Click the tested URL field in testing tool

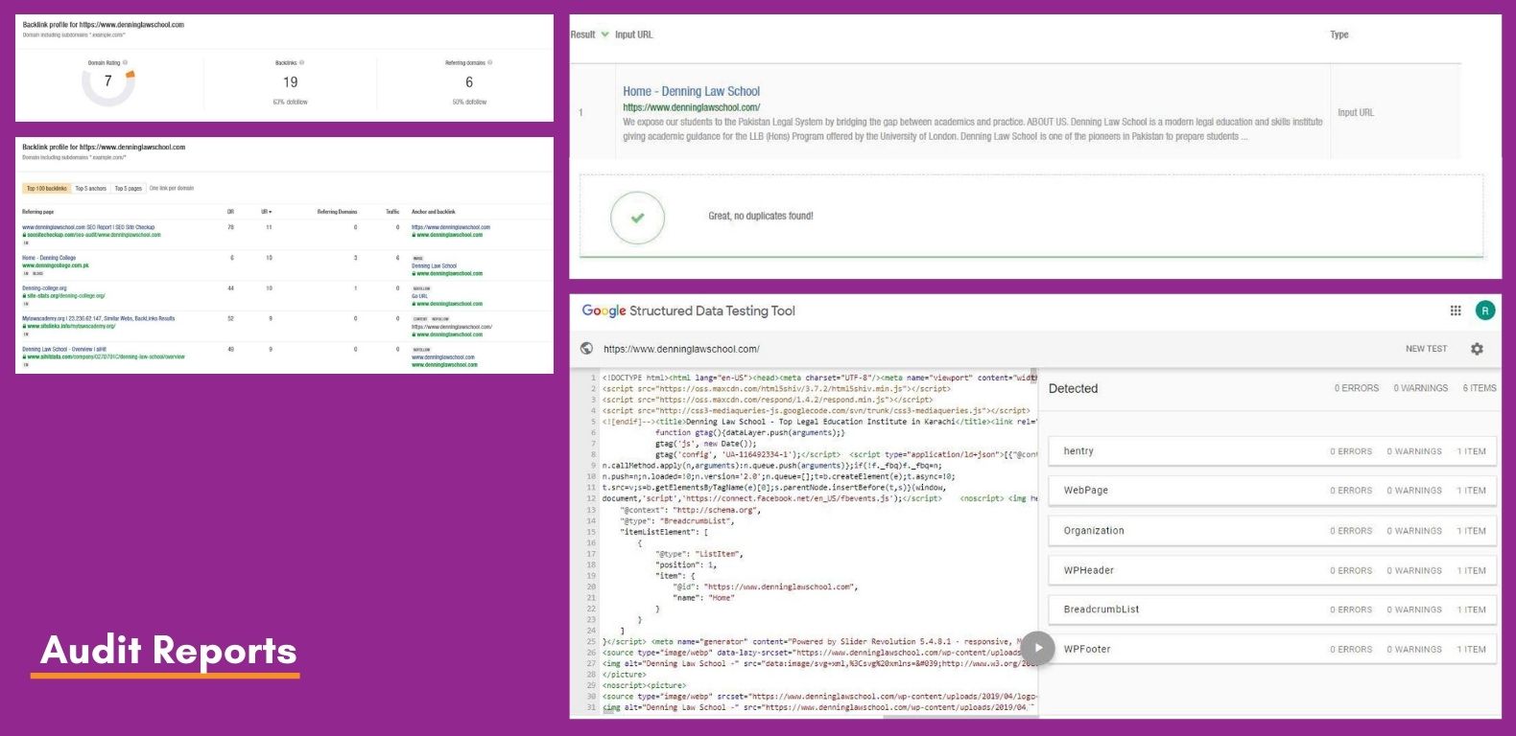click(681, 349)
